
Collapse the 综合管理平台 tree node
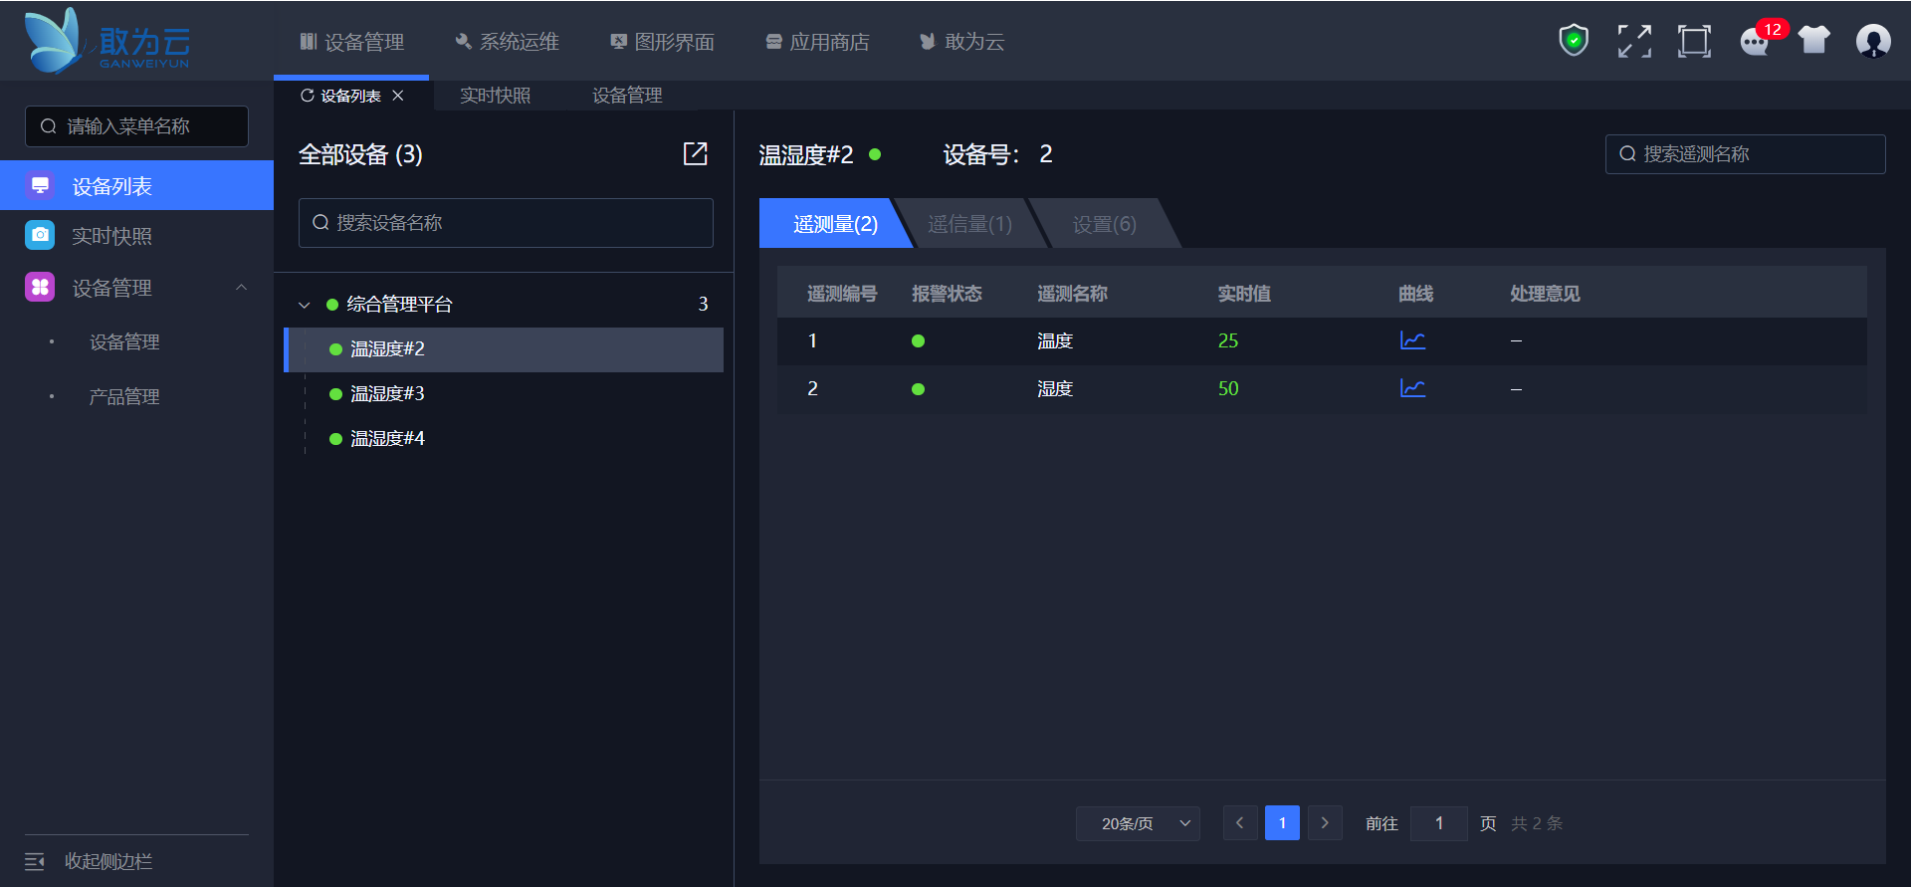coord(305,305)
